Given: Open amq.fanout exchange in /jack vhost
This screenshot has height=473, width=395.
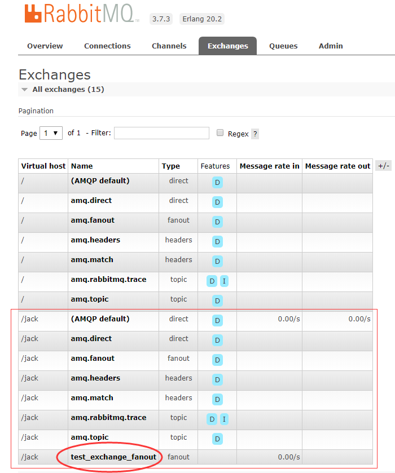Looking at the screenshot, I should [93, 359].
